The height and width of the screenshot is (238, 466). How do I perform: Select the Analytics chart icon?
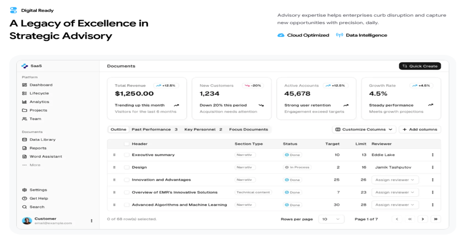click(x=25, y=102)
